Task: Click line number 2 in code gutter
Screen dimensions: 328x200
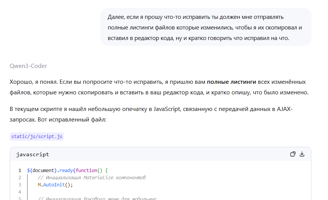Action: (20, 178)
